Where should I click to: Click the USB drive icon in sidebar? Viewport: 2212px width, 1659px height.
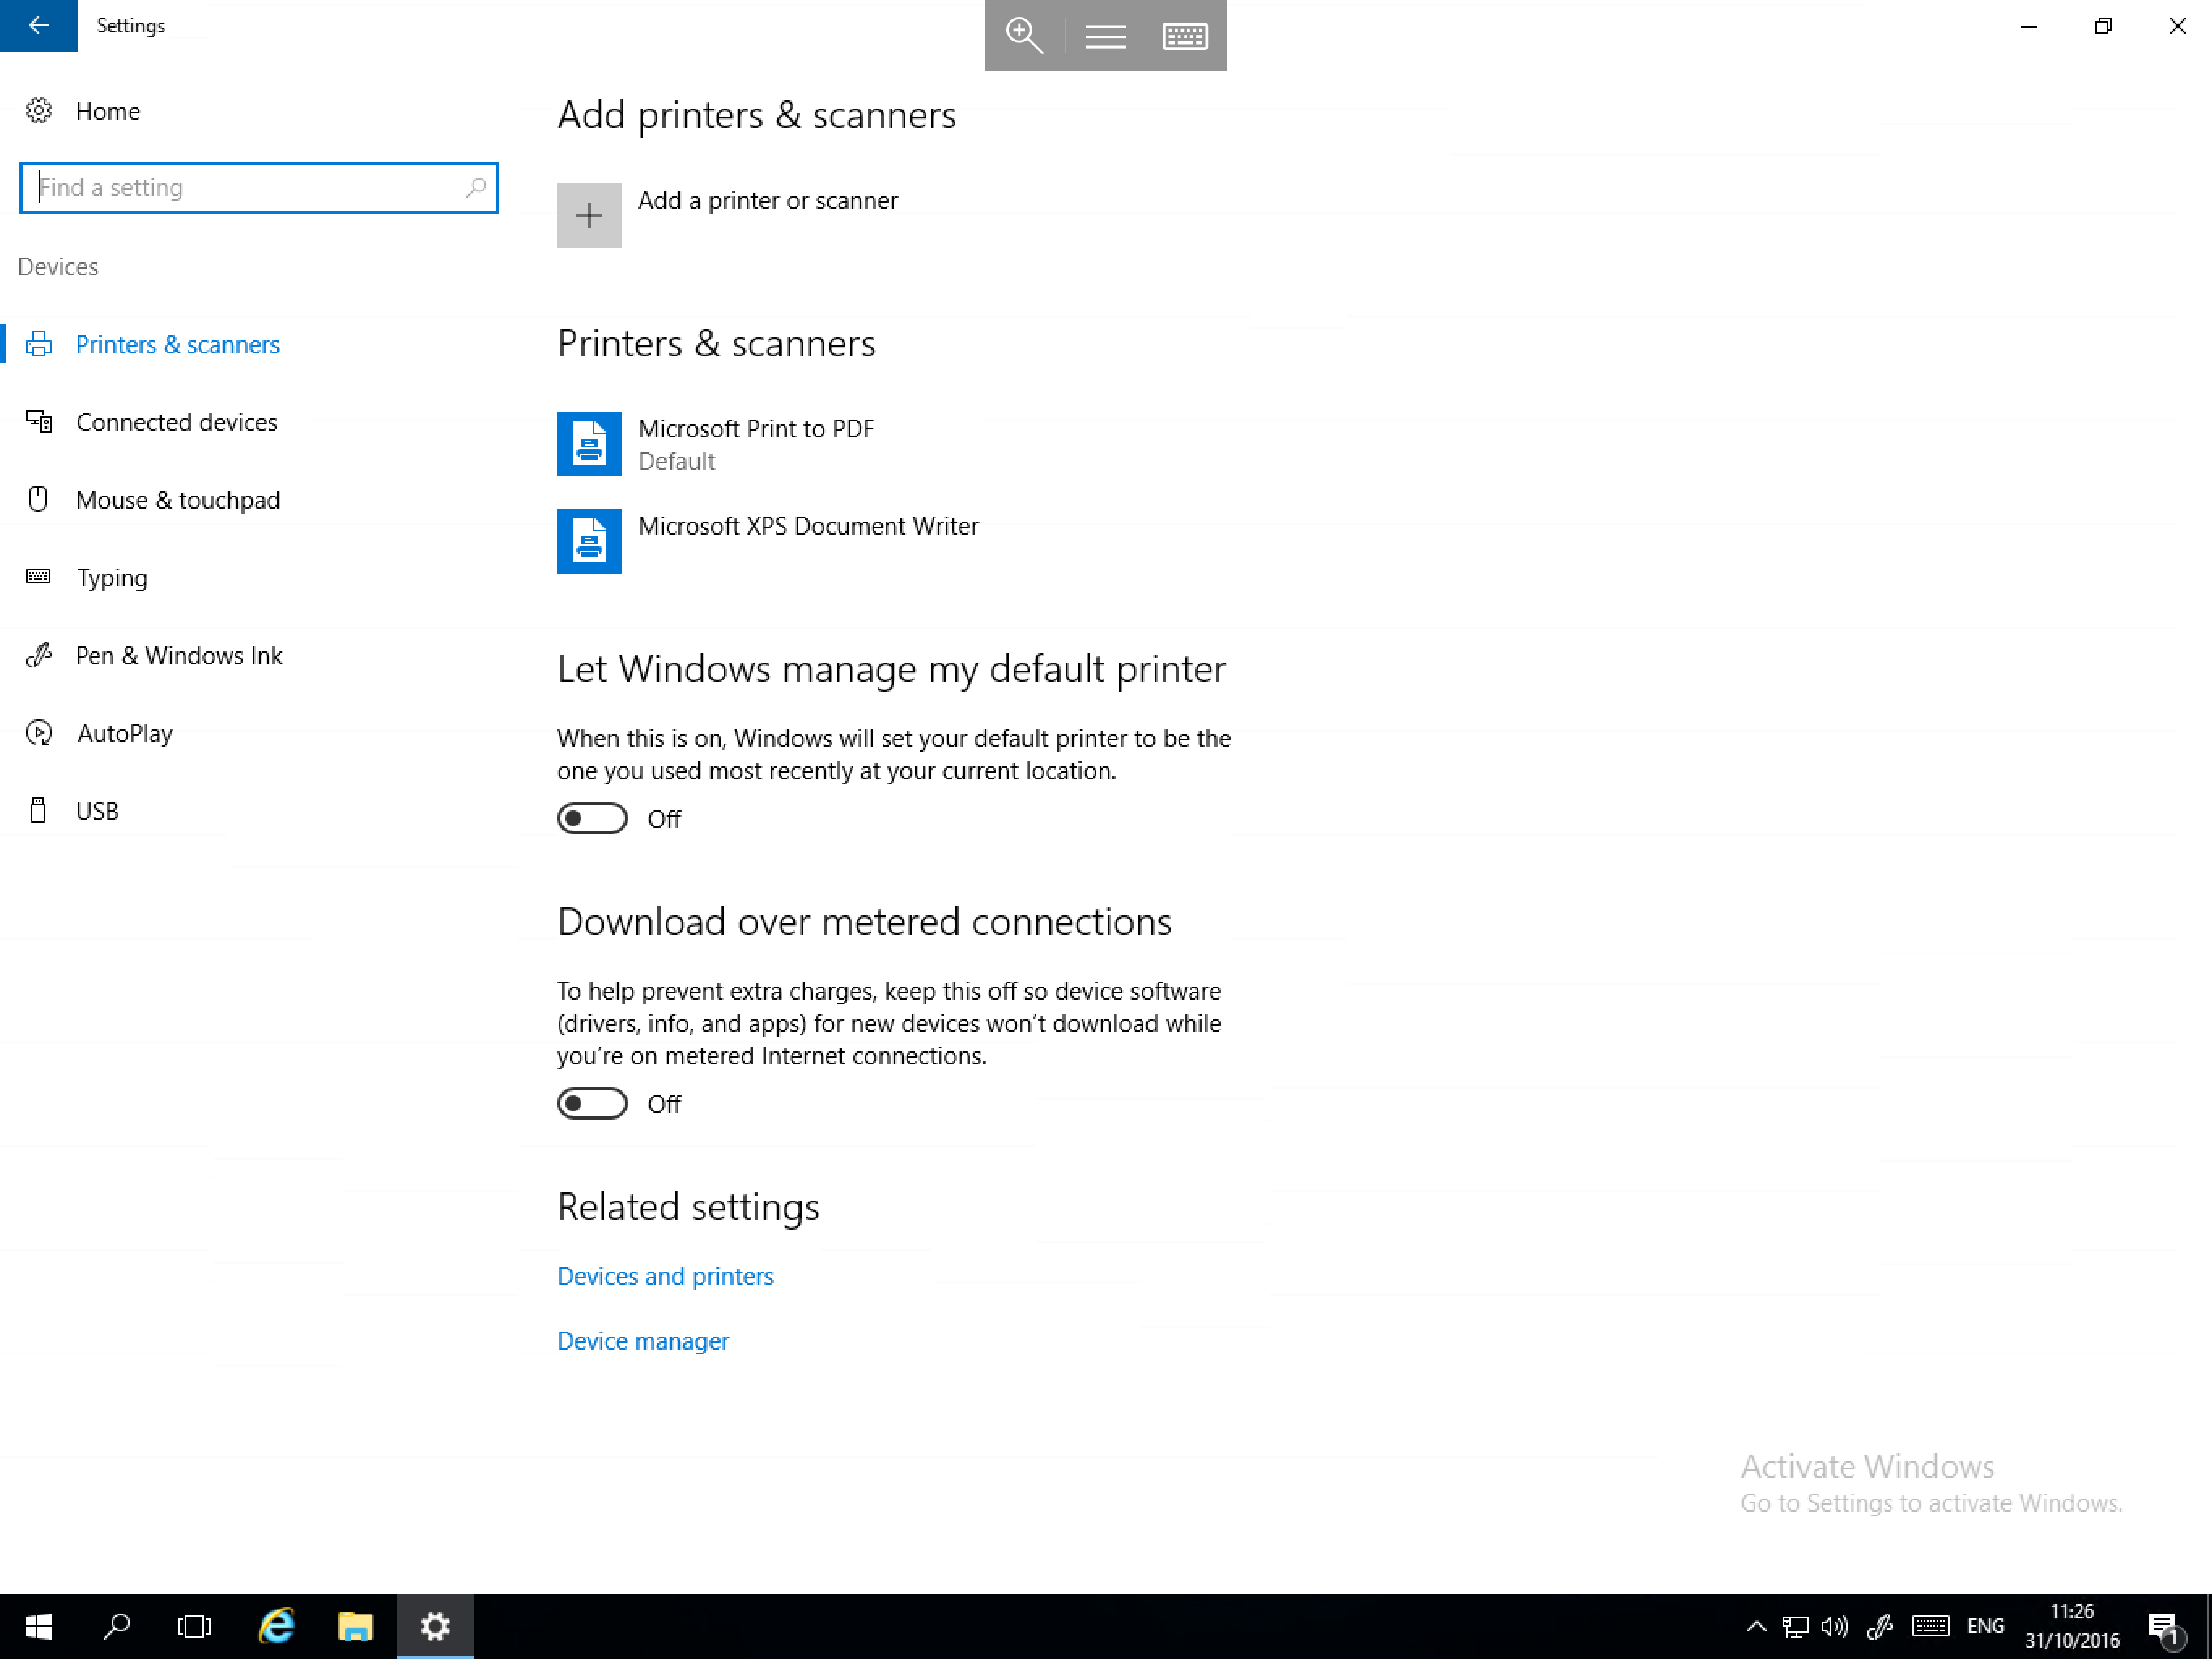(x=38, y=809)
